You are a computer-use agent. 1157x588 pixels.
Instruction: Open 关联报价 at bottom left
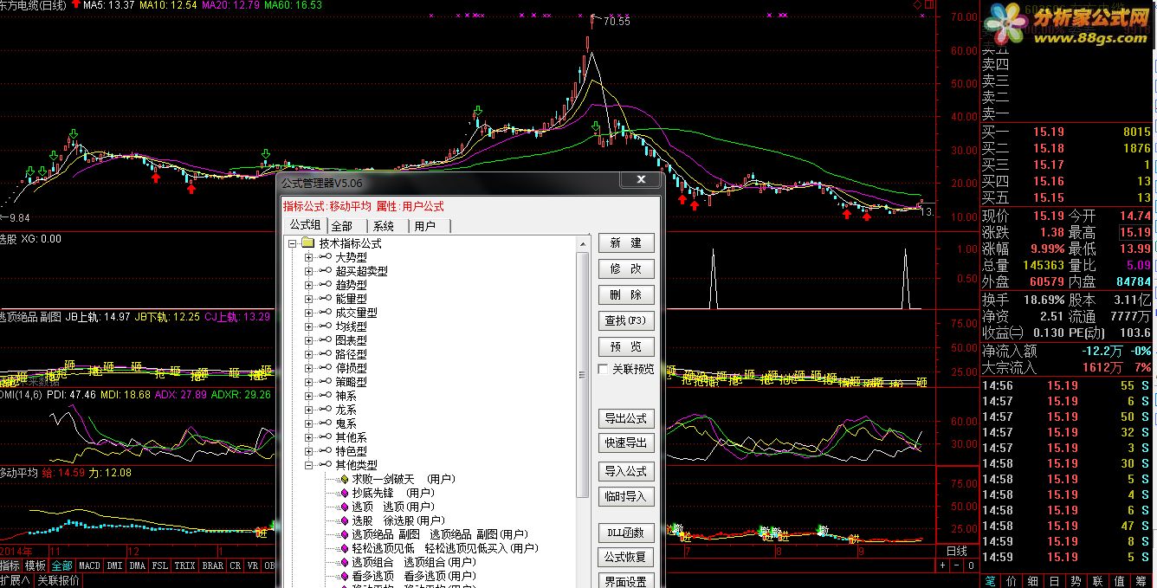pos(58,580)
